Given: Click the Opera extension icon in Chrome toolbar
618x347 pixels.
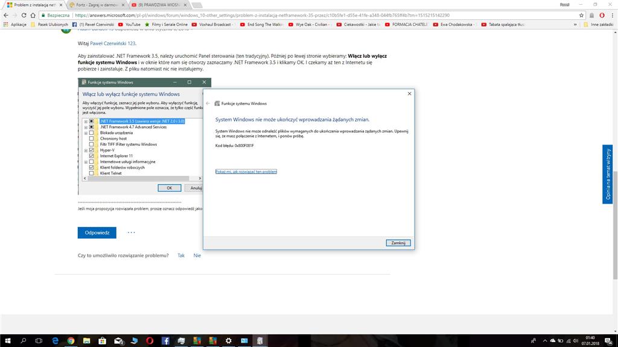Looking at the screenshot, I should [x=602, y=15].
